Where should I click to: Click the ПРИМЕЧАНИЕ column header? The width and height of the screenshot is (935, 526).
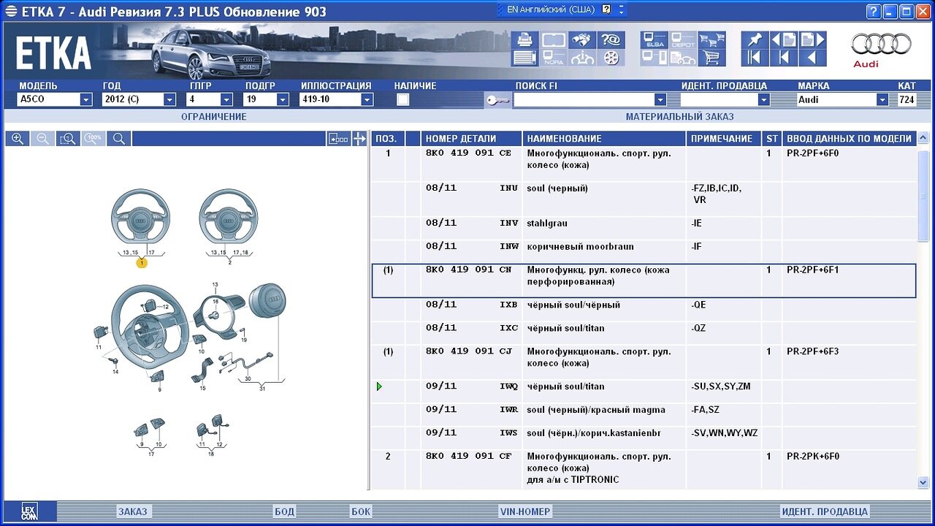point(725,139)
